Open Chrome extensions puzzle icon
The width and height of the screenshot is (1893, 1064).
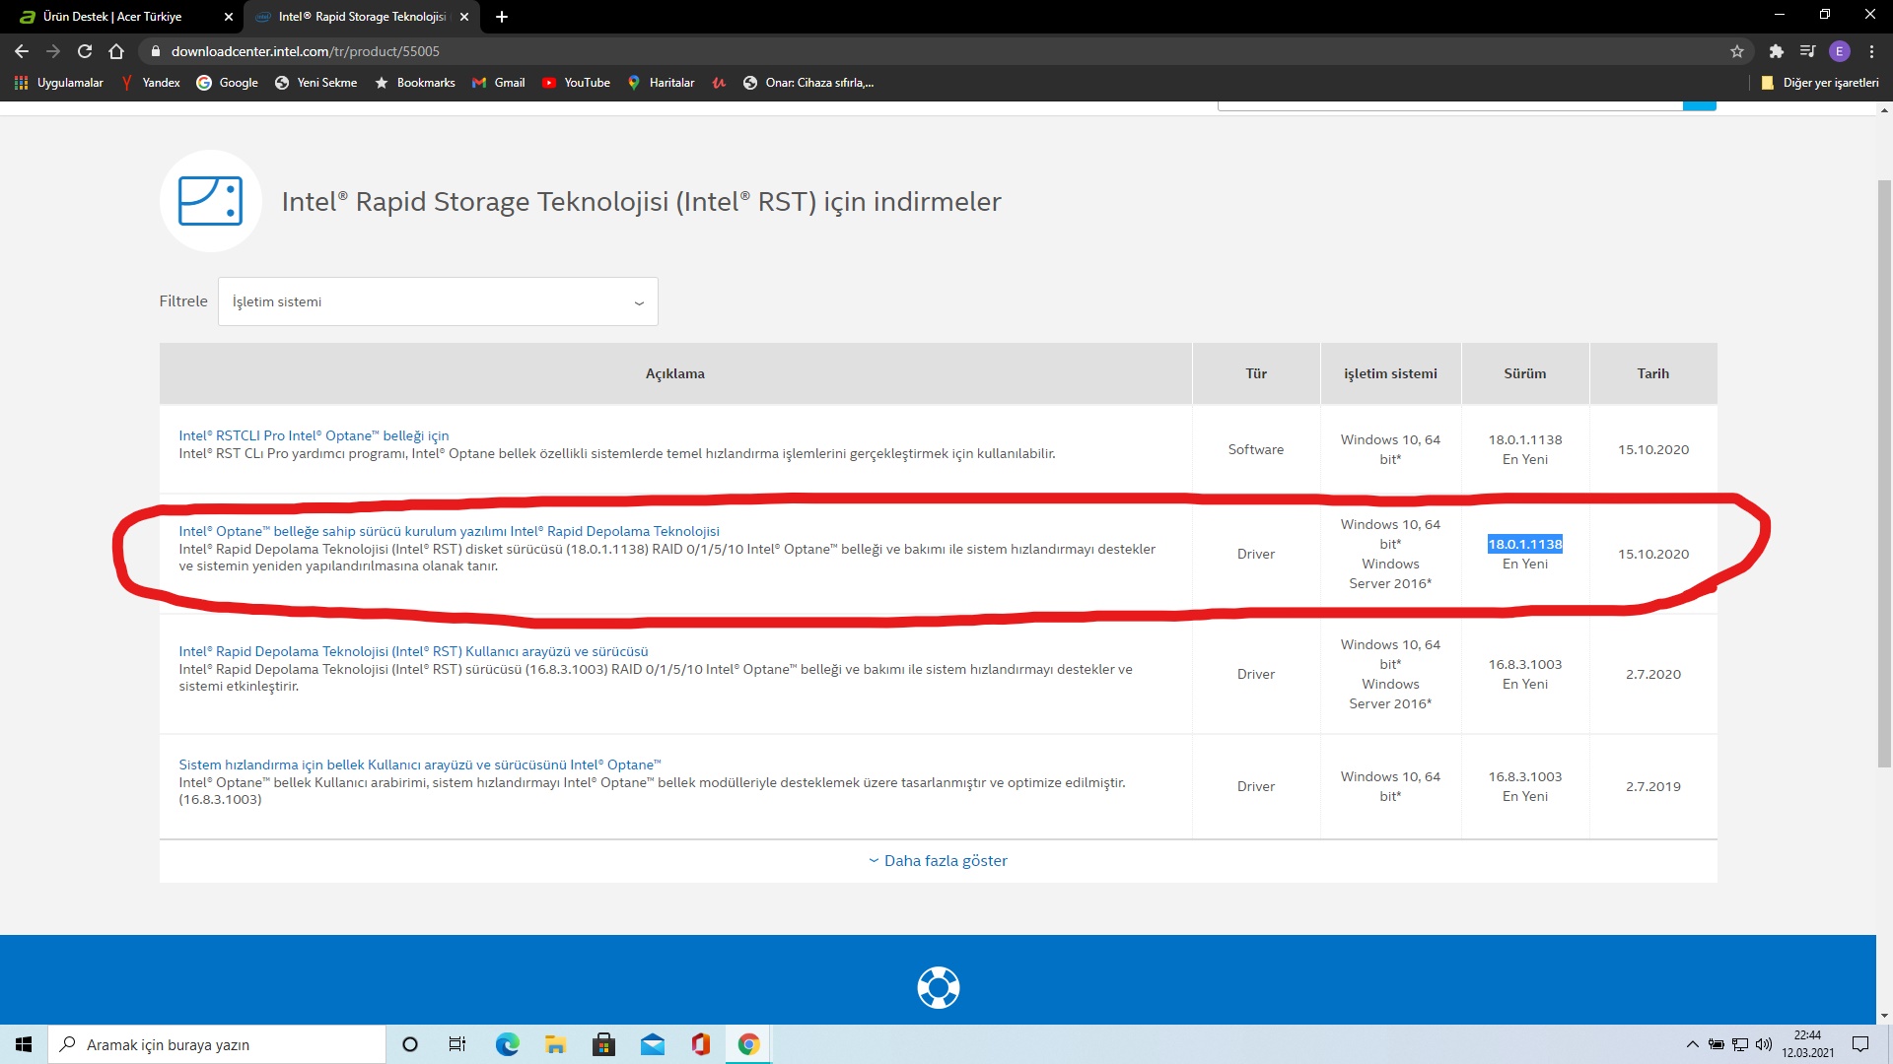tap(1776, 51)
